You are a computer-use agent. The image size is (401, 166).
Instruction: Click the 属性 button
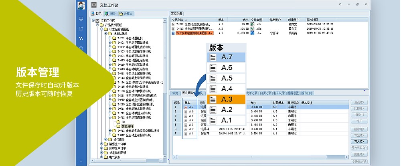359,154
